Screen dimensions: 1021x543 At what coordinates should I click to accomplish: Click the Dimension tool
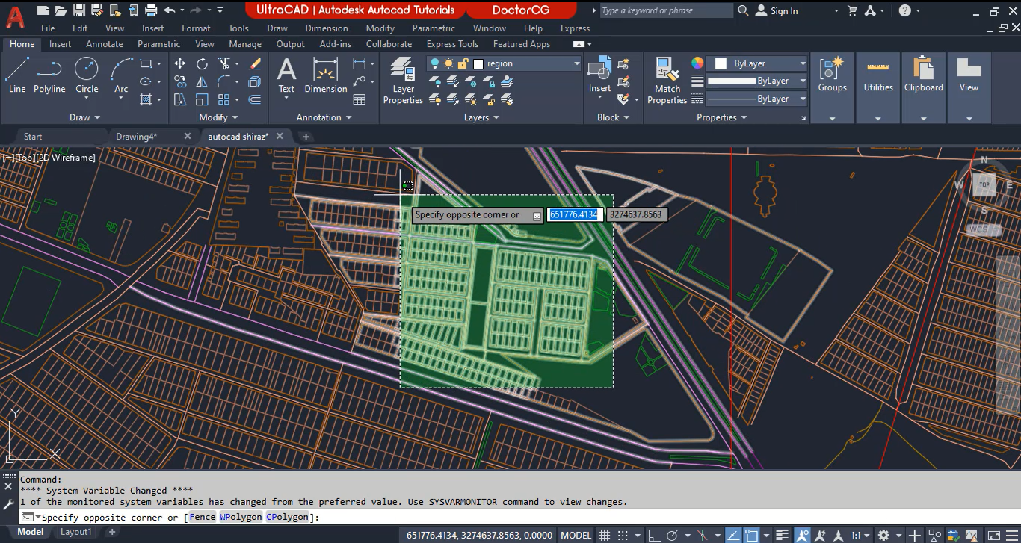click(x=326, y=75)
